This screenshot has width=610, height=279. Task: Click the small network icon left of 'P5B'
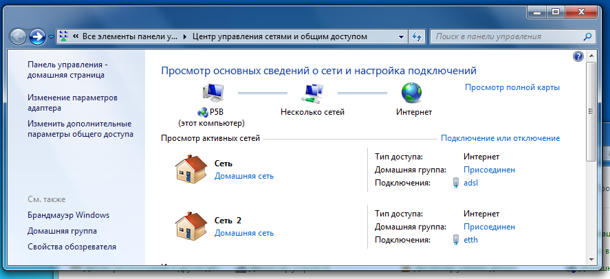203,112
